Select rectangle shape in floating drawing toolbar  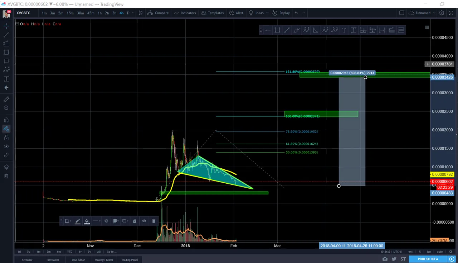click(x=277, y=30)
